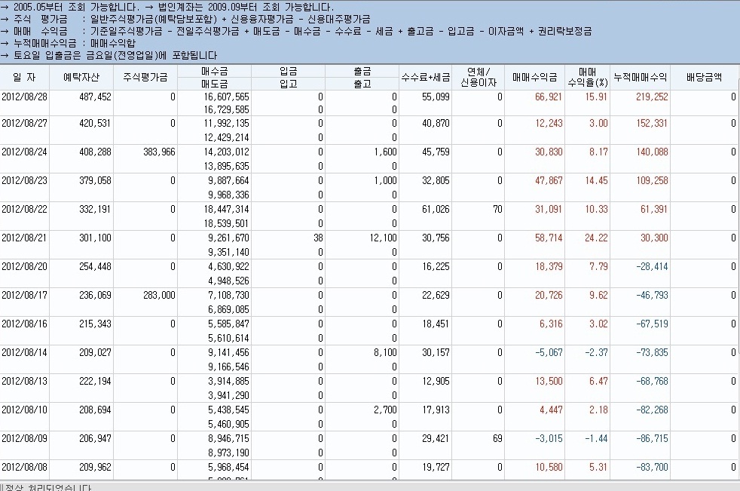Click the 매수금 column header
This screenshot has height=491, width=740.
(x=214, y=71)
